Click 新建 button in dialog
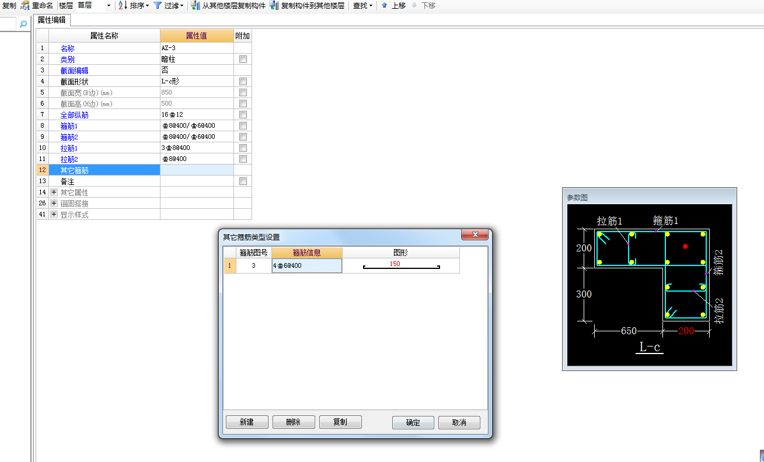The height and width of the screenshot is (462, 764). (x=247, y=422)
